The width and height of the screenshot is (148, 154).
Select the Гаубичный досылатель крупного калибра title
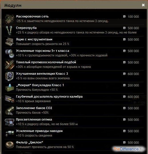point(49,96)
